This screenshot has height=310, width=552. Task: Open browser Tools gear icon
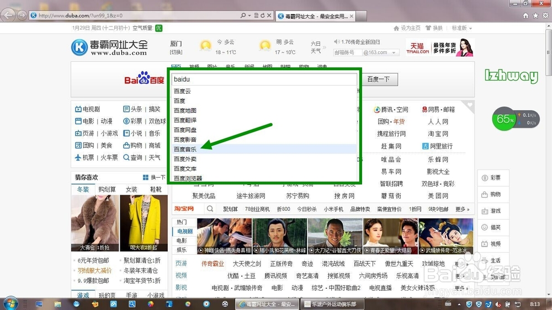click(545, 15)
